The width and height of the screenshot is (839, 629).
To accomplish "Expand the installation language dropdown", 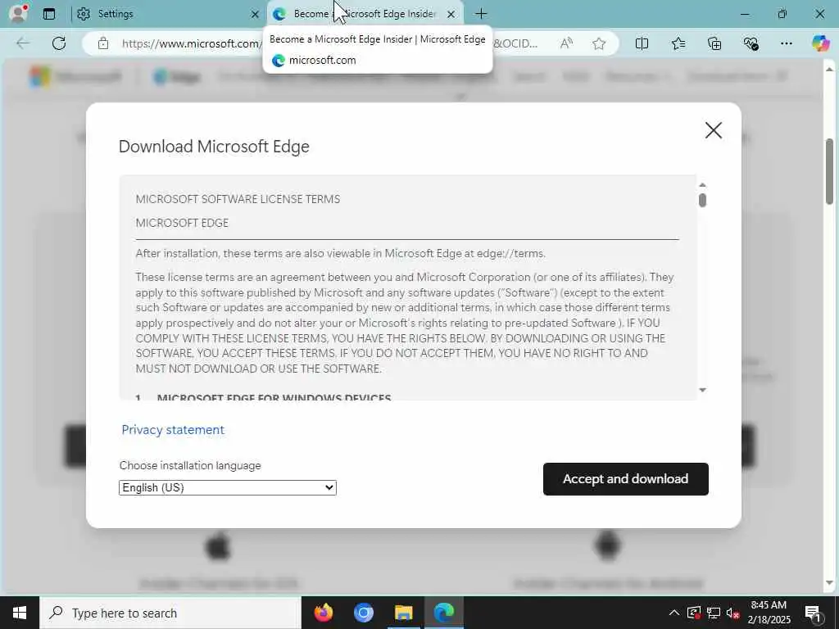I will 228,487.
